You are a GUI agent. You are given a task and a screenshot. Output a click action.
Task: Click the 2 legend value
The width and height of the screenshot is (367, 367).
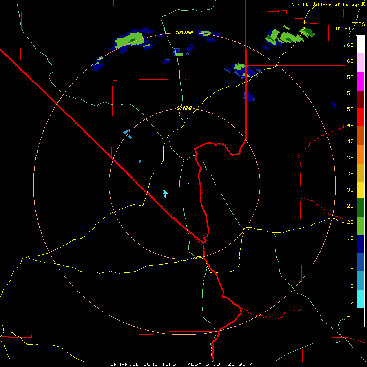tap(352, 303)
